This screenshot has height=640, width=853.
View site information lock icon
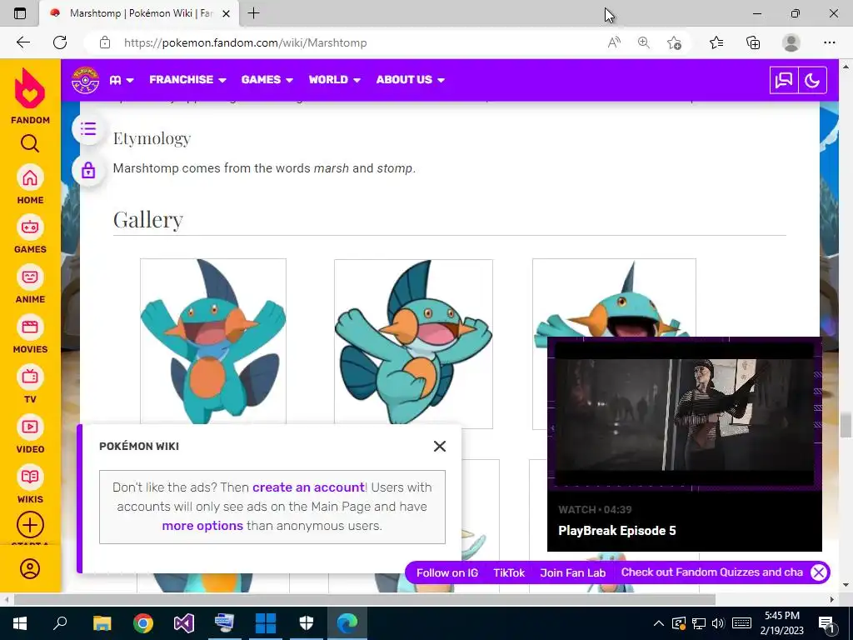pos(104,42)
